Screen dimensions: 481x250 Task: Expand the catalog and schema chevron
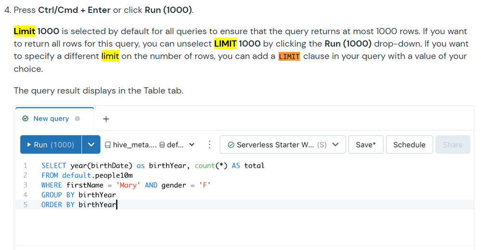192,145
